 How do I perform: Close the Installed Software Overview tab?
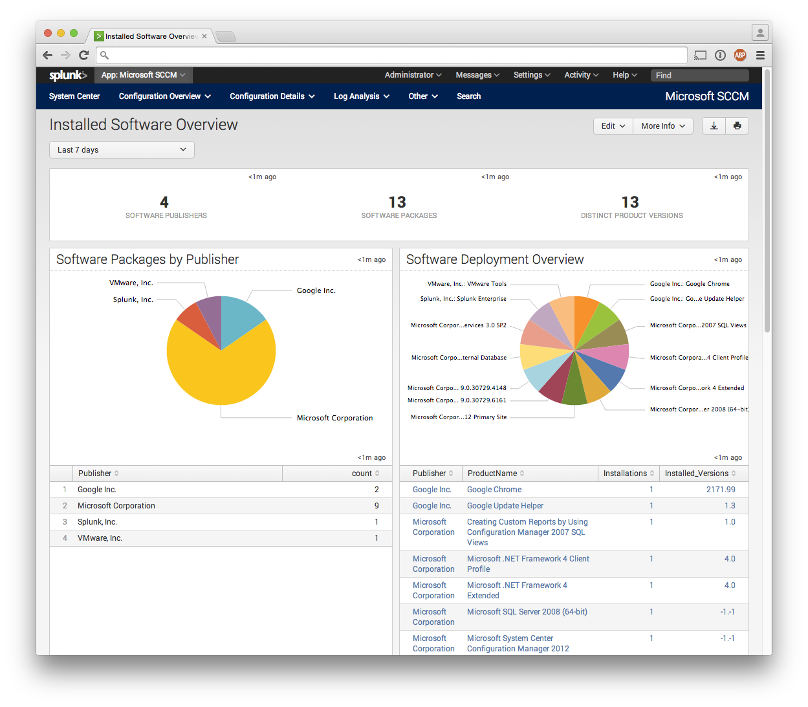pyautogui.click(x=204, y=36)
